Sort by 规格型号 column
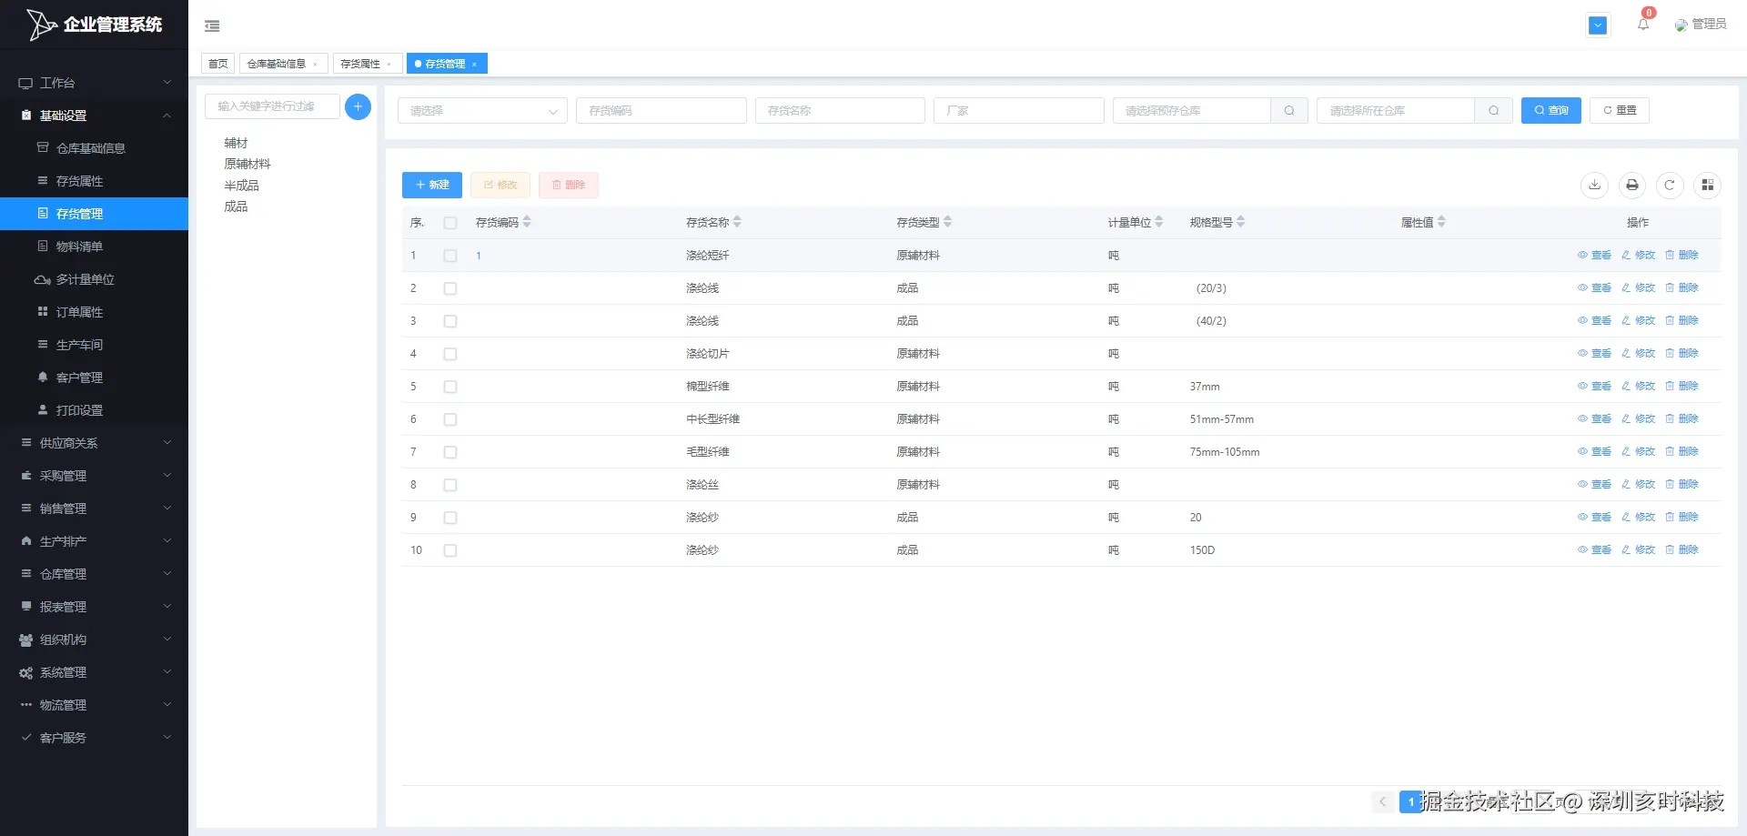This screenshot has width=1747, height=836. [x=1240, y=222]
